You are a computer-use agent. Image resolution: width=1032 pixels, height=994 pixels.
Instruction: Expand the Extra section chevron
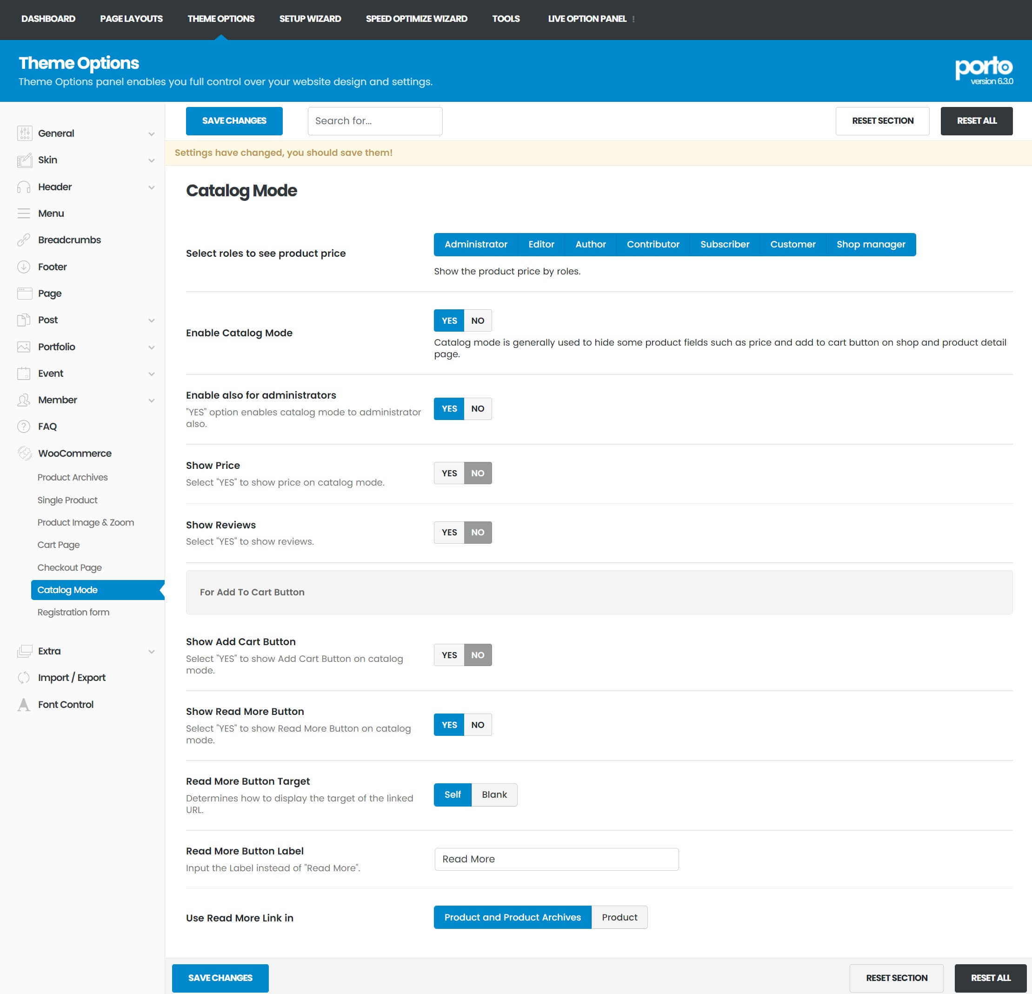(152, 651)
